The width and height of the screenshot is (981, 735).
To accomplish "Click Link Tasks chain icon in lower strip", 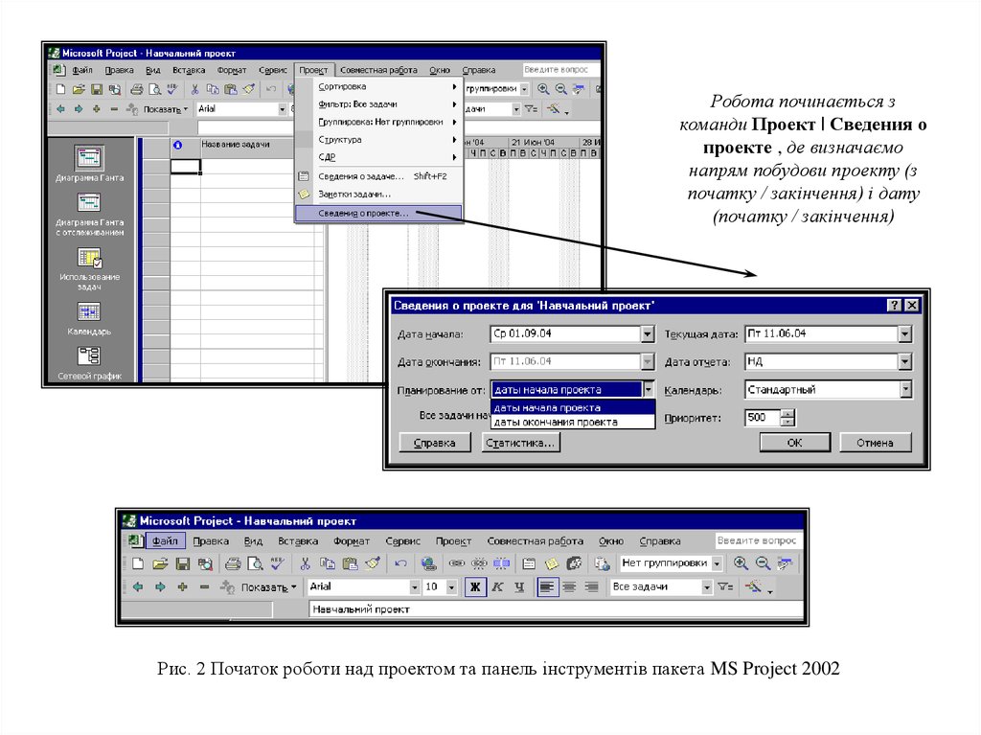I will click(457, 563).
